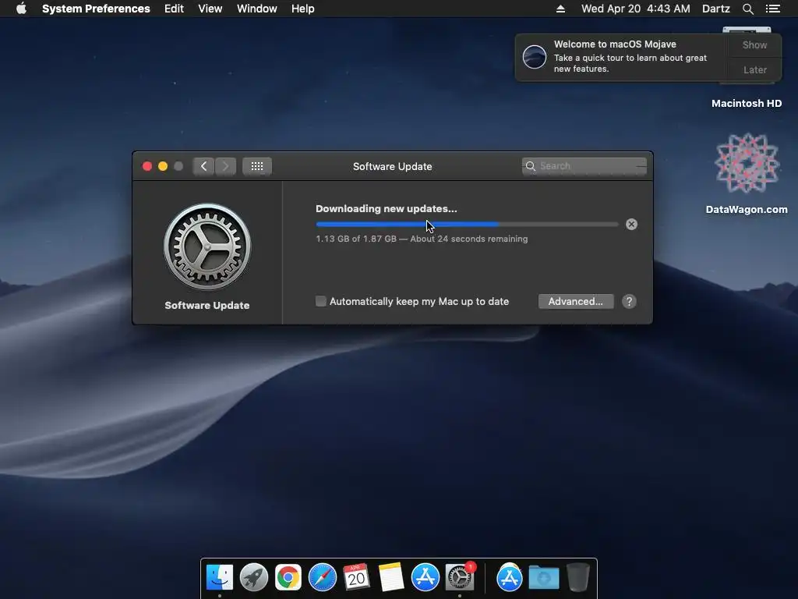Image resolution: width=798 pixels, height=599 pixels.
Task: Click Show on the Mojave notification
Action: pos(754,44)
